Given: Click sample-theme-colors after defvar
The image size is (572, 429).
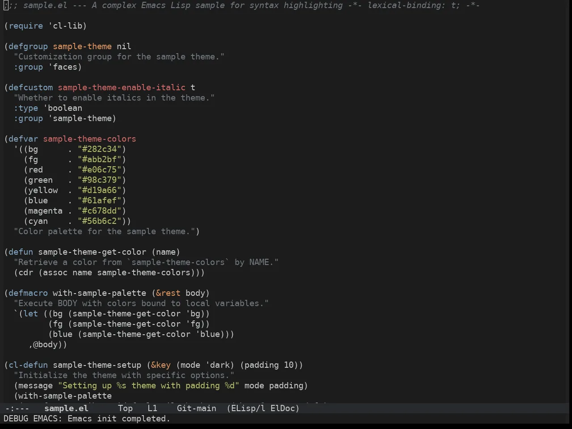Looking at the screenshot, I should (89, 139).
